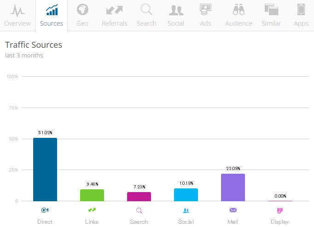This screenshot has width=314, height=227.
Task: Click the Ads money icon
Action: (205, 9)
